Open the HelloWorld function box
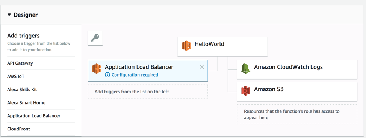 pos(222,46)
